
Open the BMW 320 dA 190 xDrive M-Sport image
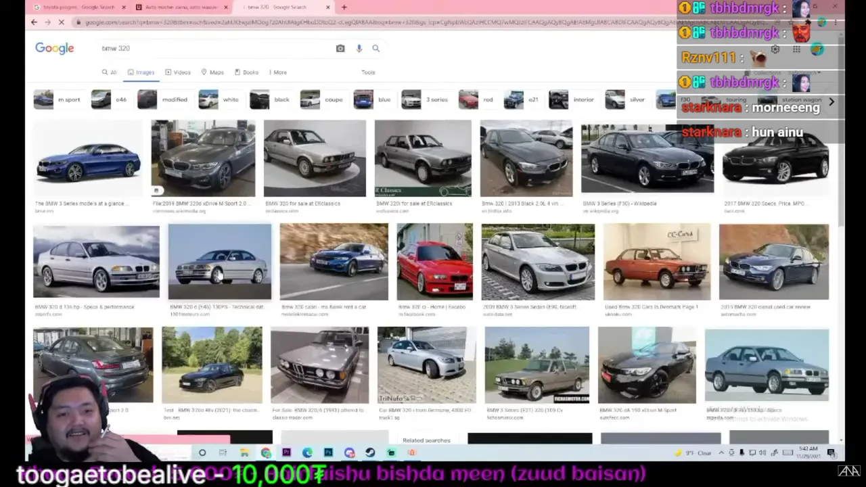click(x=647, y=365)
